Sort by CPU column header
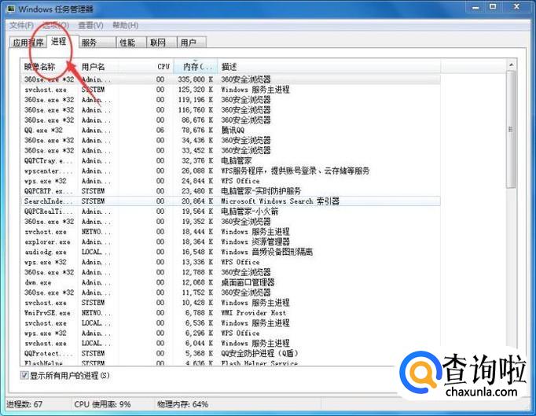 (x=146, y=66)
